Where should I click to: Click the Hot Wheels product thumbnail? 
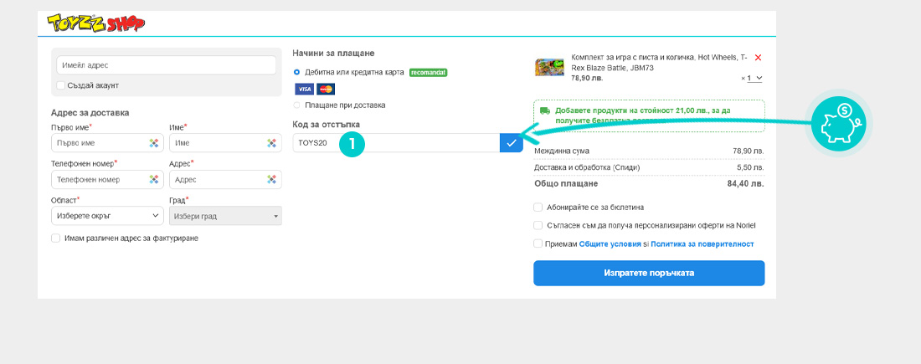[549, 67]
